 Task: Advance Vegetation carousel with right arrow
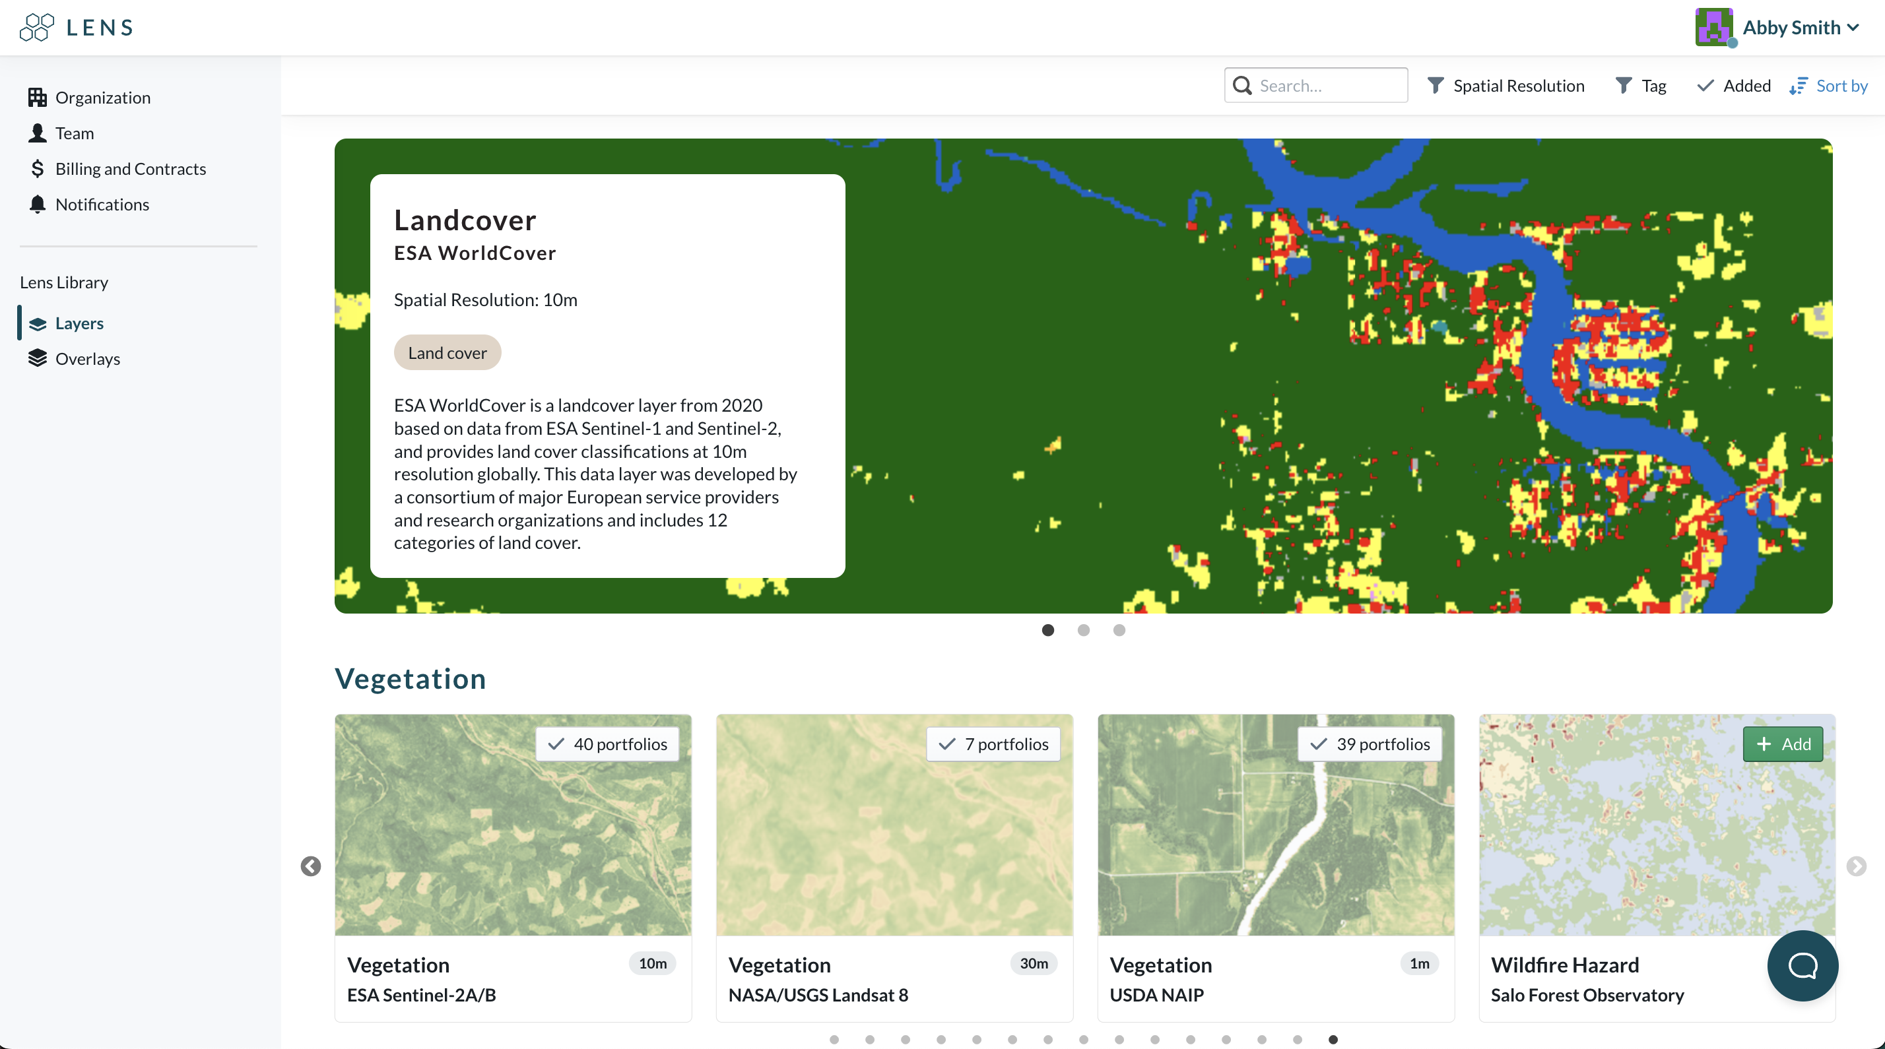[1856, 866]
